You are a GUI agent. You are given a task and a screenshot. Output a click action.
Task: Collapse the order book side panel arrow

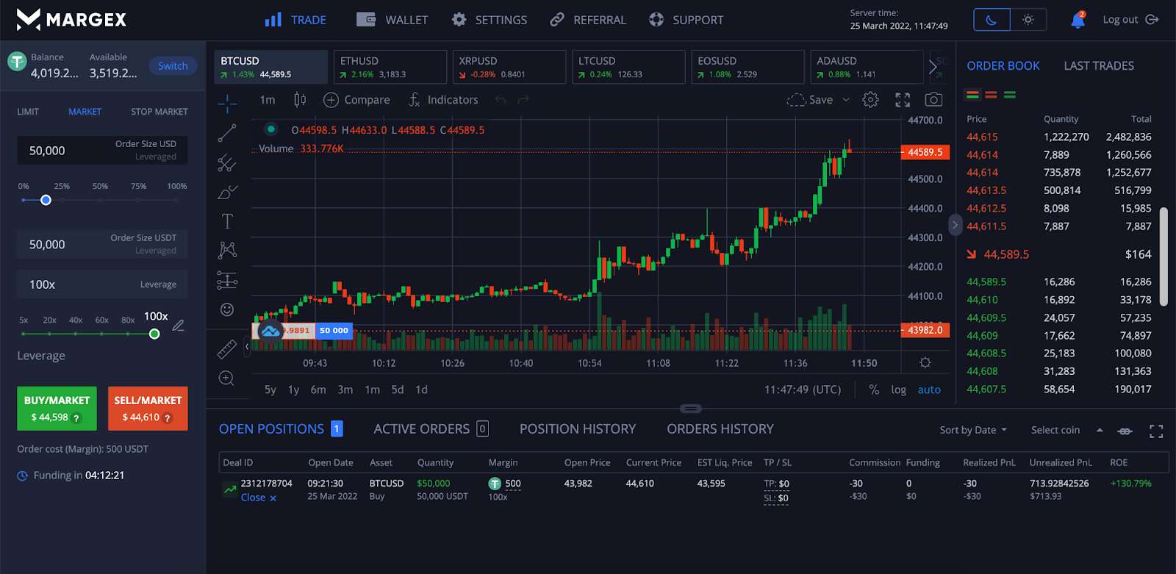tap(955, 225)
